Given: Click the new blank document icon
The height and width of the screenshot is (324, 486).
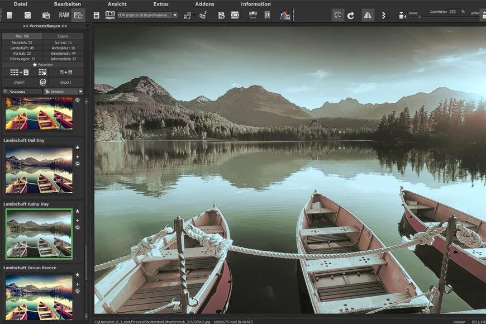Looking at the screenshot, I should (x=9, y=15).
